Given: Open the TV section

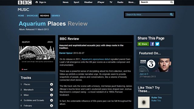Looking at the screenshot, I should point(111,2).
